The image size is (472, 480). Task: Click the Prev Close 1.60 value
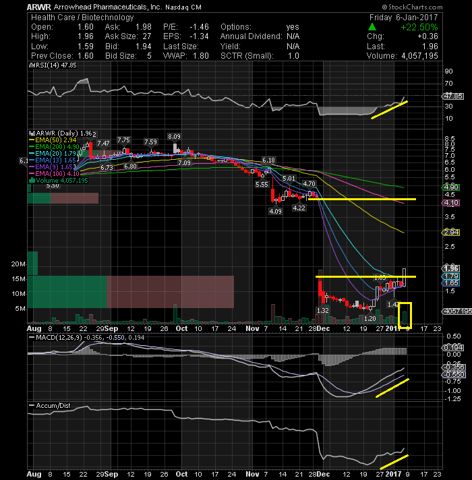tap(85, 56)
